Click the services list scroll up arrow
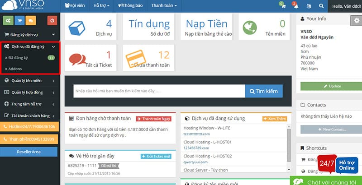362x185 pixels. point(289,126)
